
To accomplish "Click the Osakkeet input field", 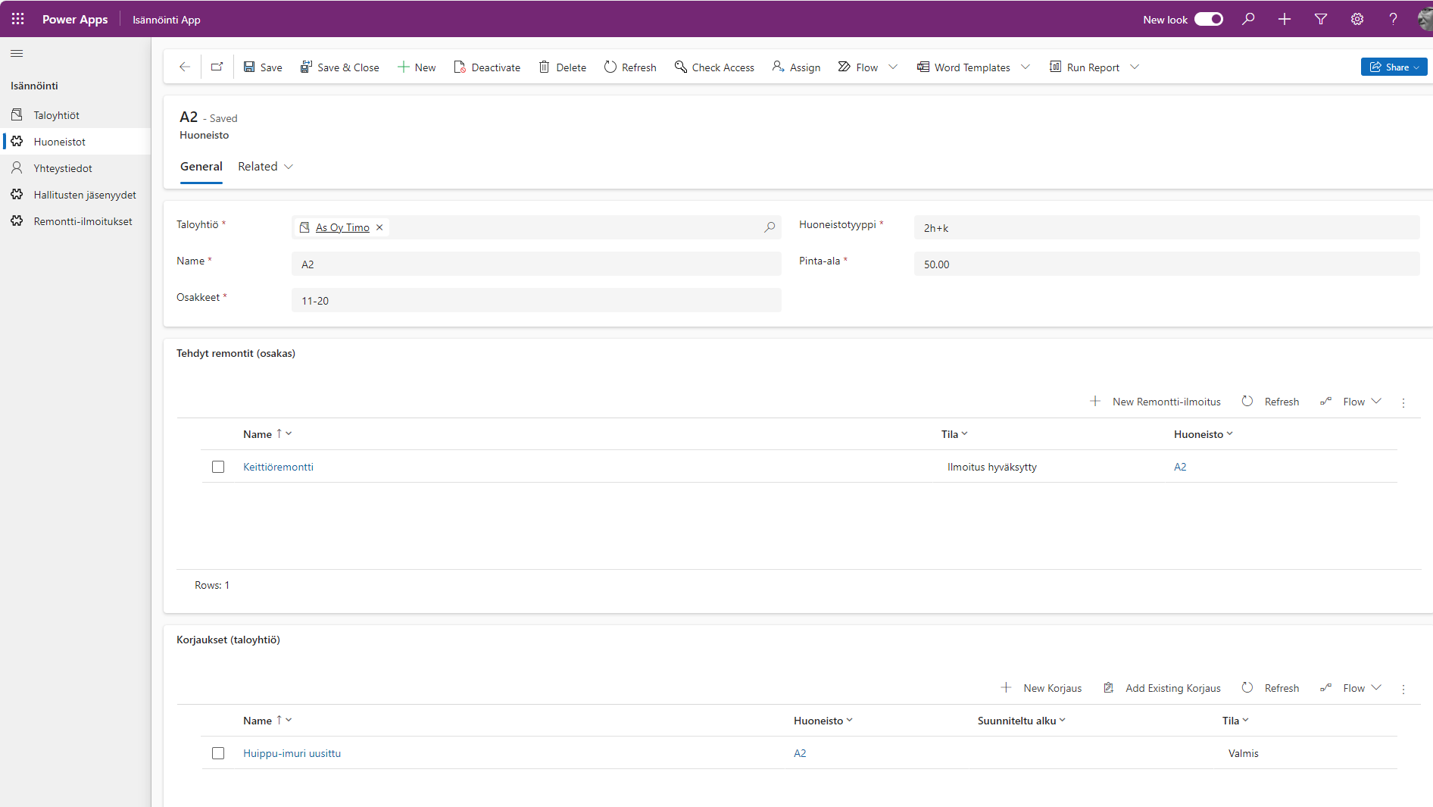I will pos(536,301).
